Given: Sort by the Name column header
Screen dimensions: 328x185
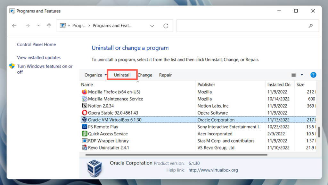Looking at the screenshot, I should click(87, 85).
